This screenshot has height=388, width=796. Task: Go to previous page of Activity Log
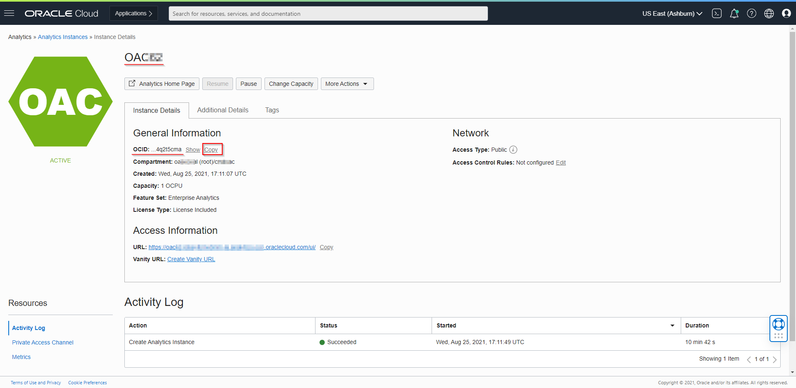click(x=749, y=359)
